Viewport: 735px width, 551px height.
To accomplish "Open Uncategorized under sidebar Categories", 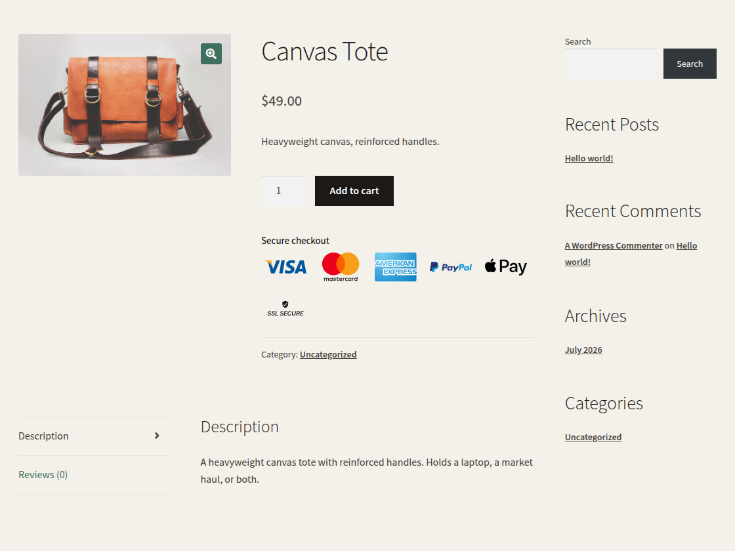I will coord(593,437).
